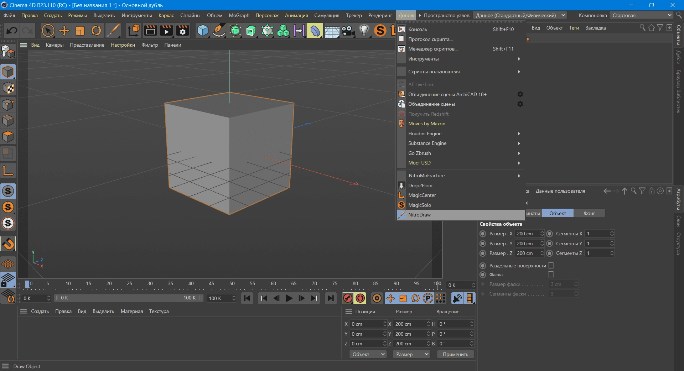Open the node space dropdown

tap(520, 15)
